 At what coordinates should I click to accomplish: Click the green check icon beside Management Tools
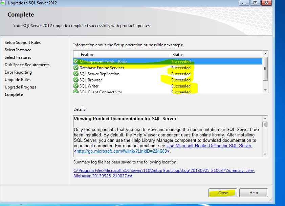76,62
